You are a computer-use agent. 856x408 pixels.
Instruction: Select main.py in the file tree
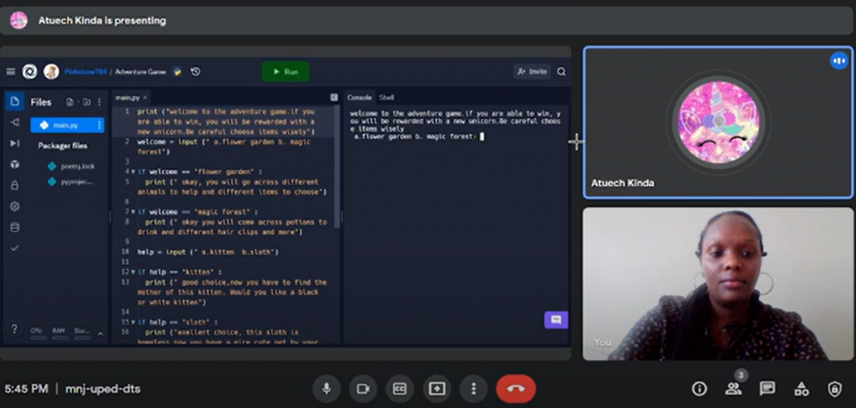[x=67, y=125]
